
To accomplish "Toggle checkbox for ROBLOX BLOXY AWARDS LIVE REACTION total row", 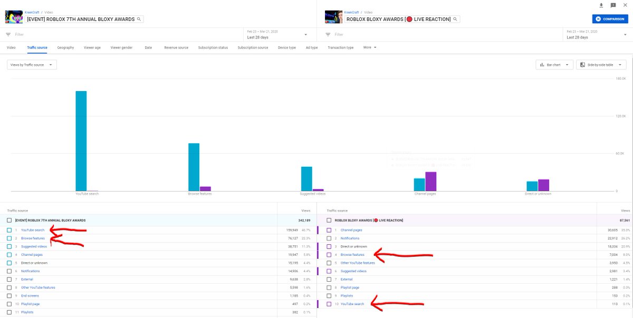I will click(329, 221).
